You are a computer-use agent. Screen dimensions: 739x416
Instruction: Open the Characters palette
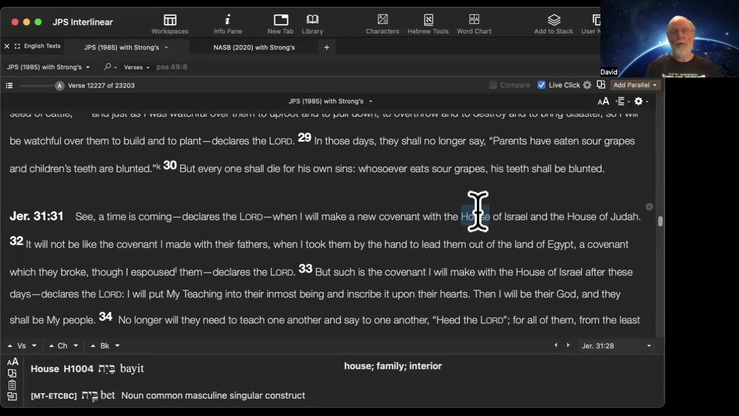tap(382, 24)
